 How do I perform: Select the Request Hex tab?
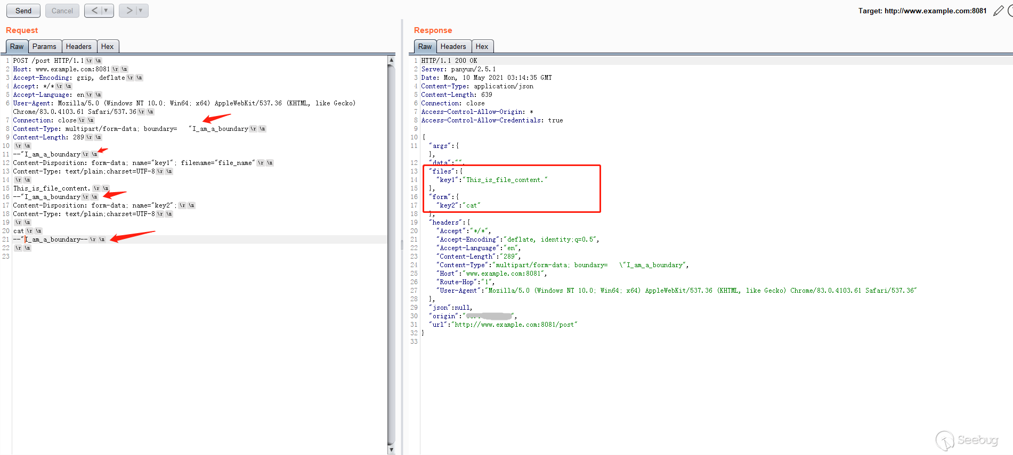(108, 46)
